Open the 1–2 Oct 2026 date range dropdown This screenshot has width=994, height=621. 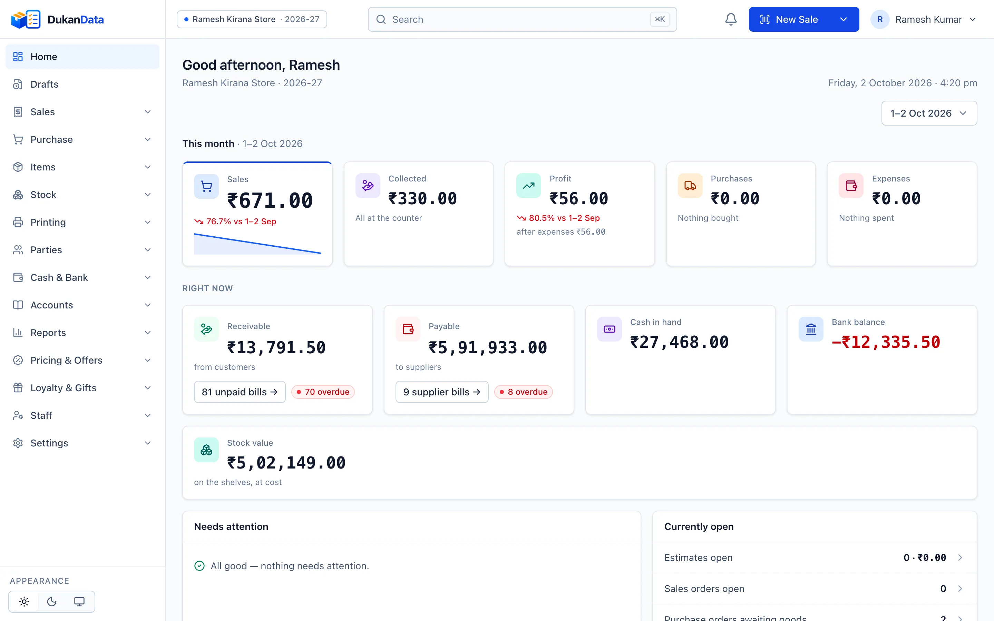point(929,113)
